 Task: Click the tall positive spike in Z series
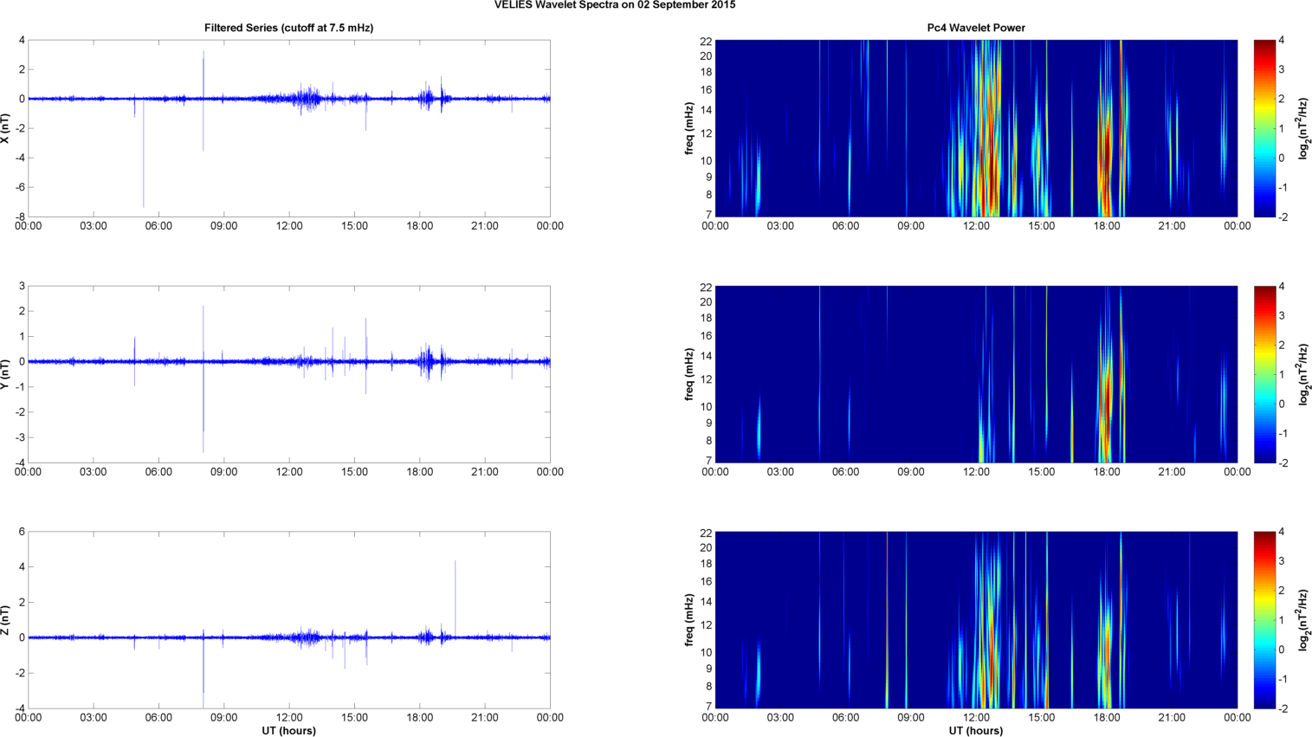point(456,589)
